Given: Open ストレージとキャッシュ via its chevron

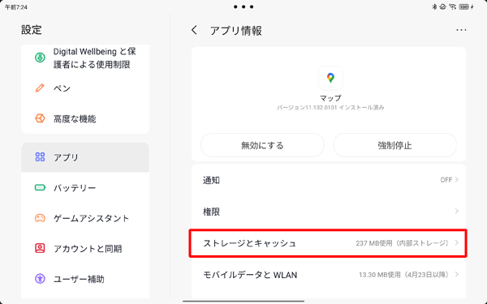Looking at the screenshot, I should (x=456, y=243).
